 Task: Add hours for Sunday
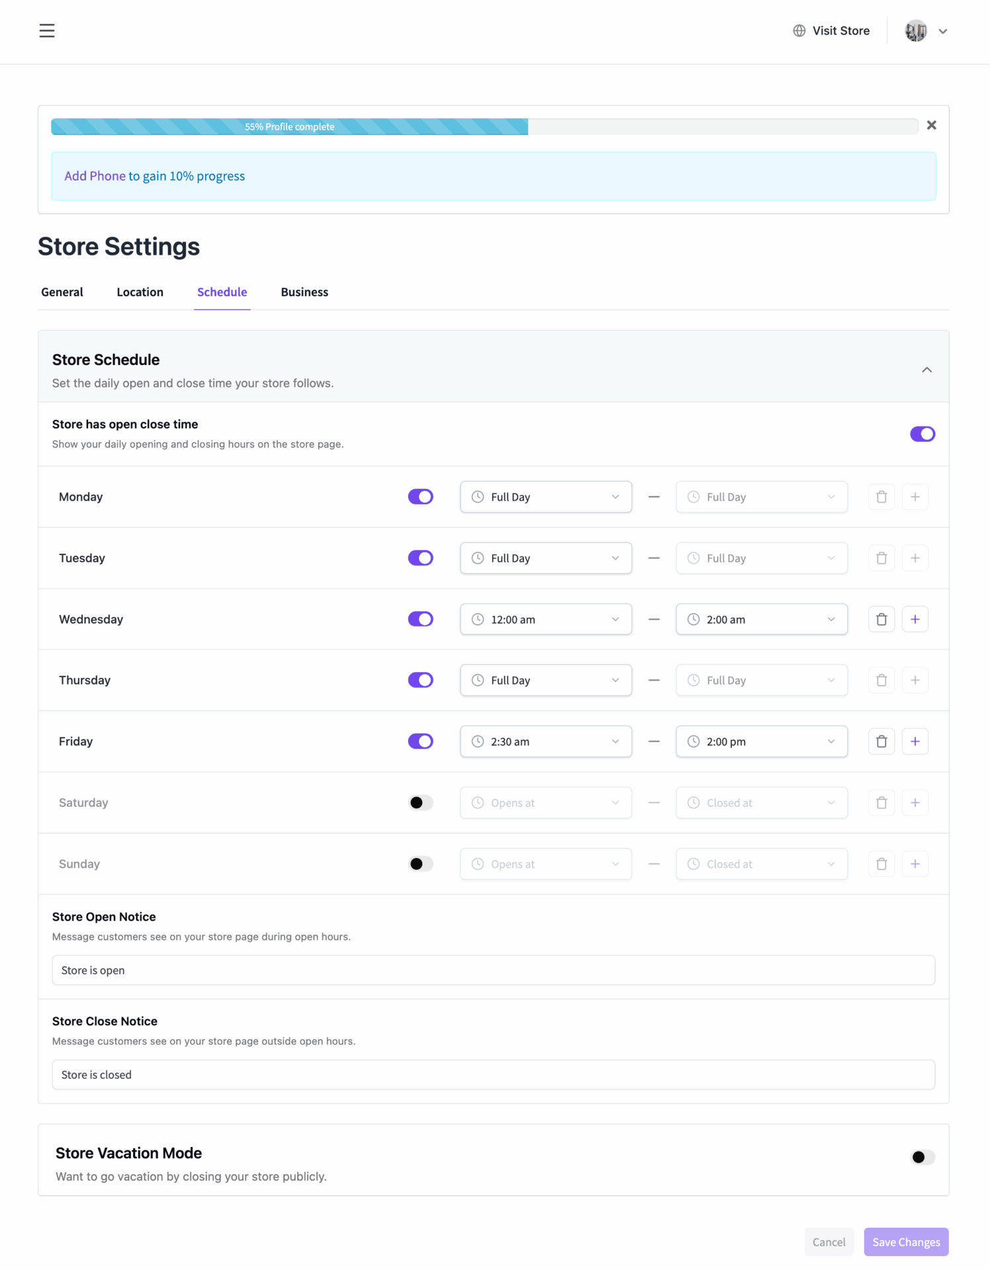tap(915, 864)
